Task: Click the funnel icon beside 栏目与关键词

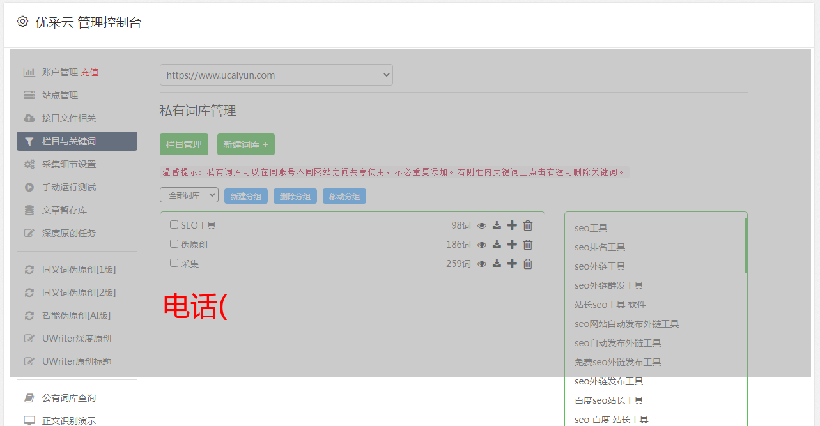Action: (x=29, y=141)
